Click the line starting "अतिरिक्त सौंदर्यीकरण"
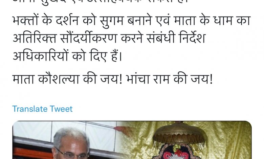 pyautogui.click(x=109, y=38)
